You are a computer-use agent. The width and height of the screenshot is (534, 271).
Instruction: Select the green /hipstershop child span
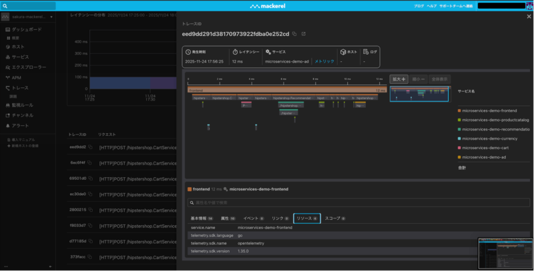coord(291,105)
